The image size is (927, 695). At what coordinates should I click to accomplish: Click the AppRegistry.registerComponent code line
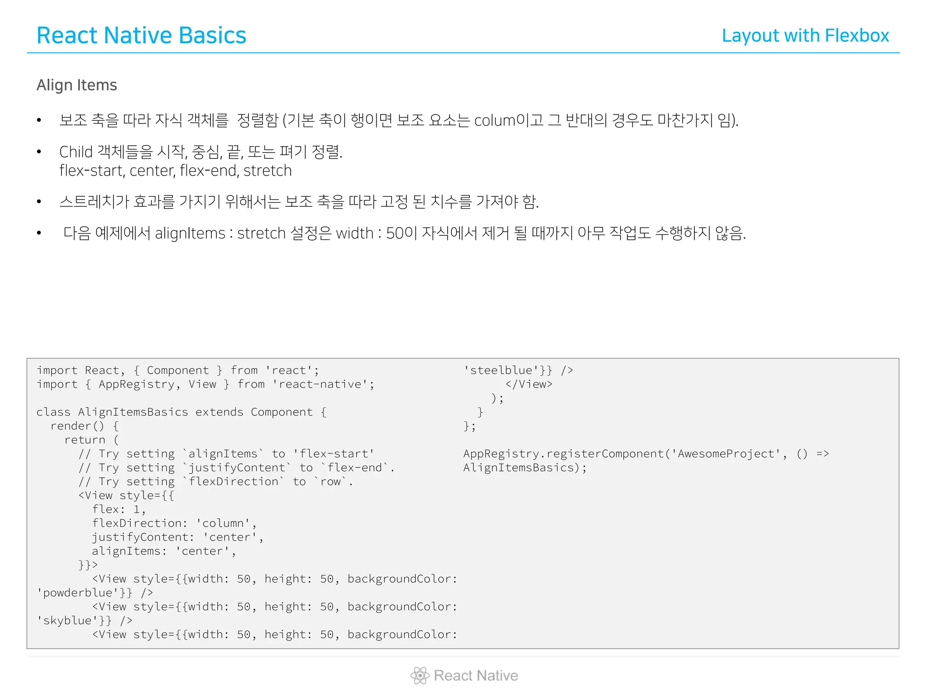646,454
